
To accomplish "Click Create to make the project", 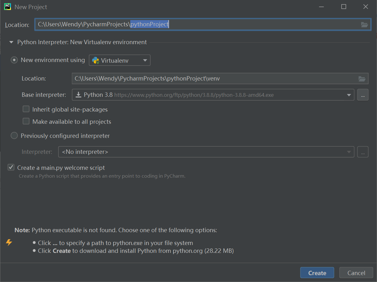I will pos(317,273).
